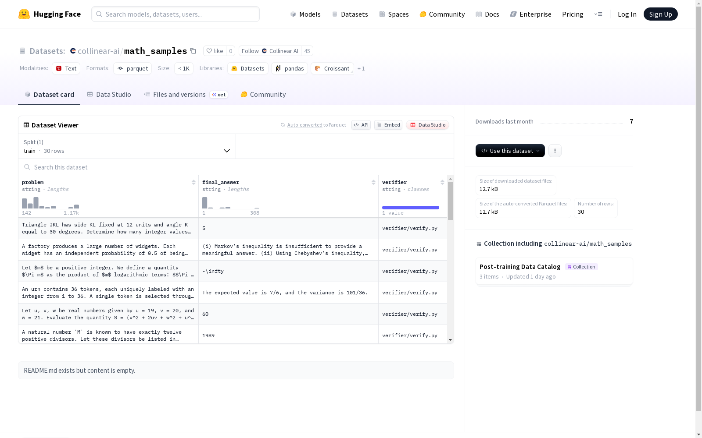Select the Datasets library tag
The width and height of the screenshot is (702, 438).
click(x=248, y=68)
